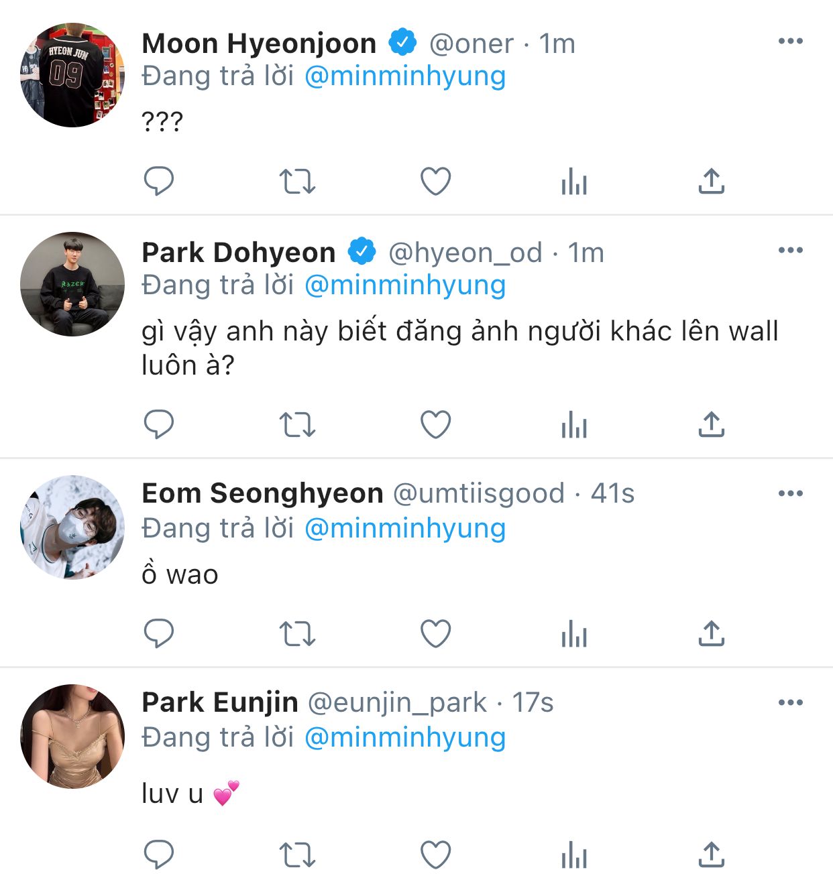This screenshot has width=833, height=884.
Task: Share Park Dohyeon's tweet
Action: tap(712, 424)
